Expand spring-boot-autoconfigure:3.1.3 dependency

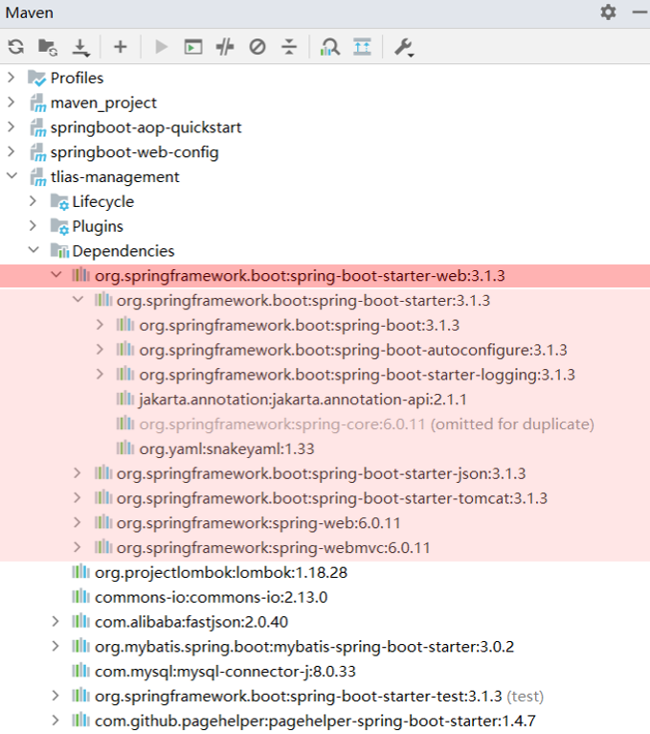pyautogui.click(x=100, y=350)
